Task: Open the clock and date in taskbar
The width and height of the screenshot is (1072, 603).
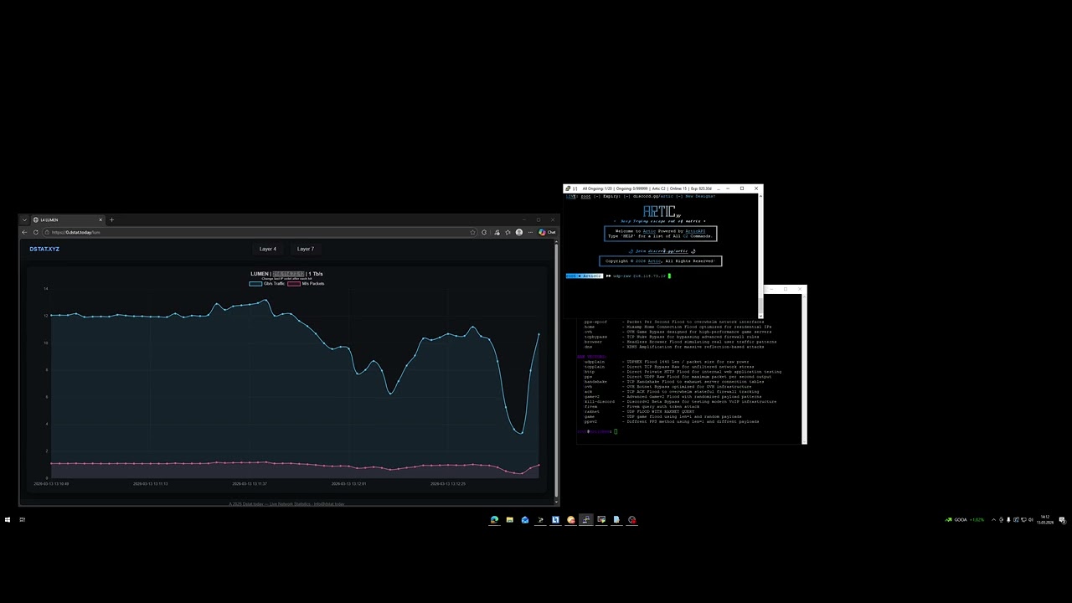Action: [x=1044, y=519]
